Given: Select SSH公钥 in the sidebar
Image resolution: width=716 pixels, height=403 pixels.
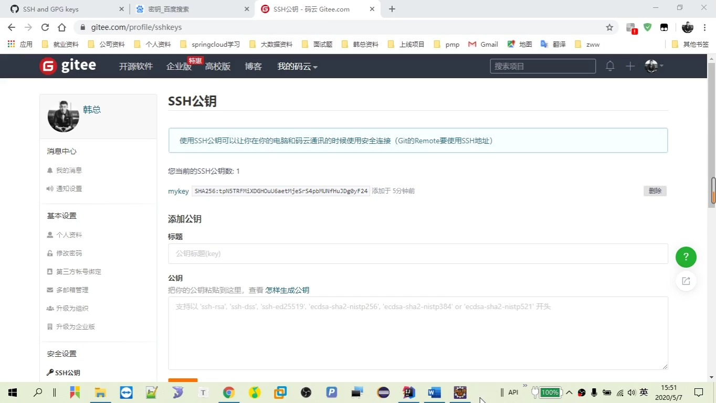Looking at the screenshot, I should (x=64, y=373).
